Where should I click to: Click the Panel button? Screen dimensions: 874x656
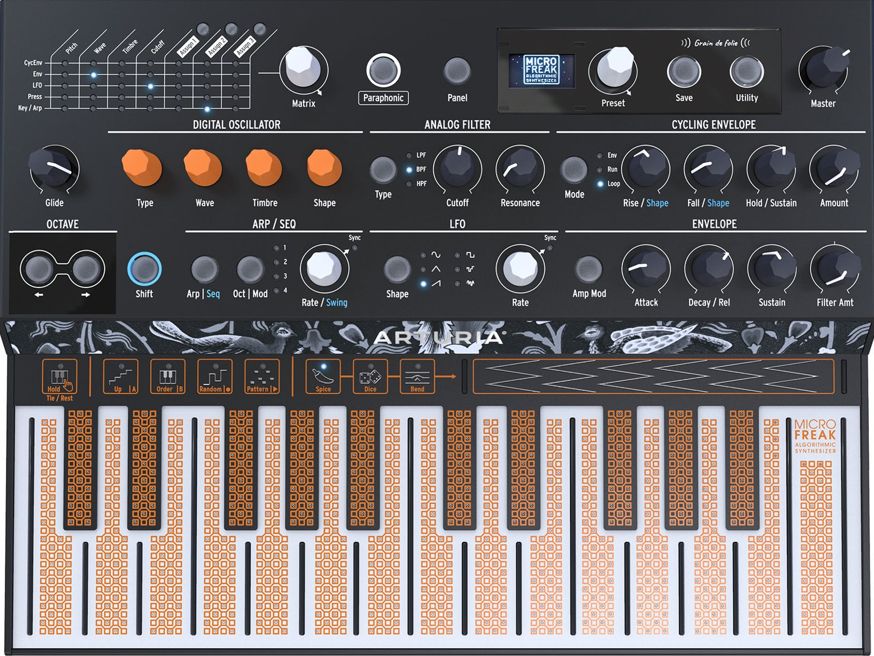pos(457,71)
